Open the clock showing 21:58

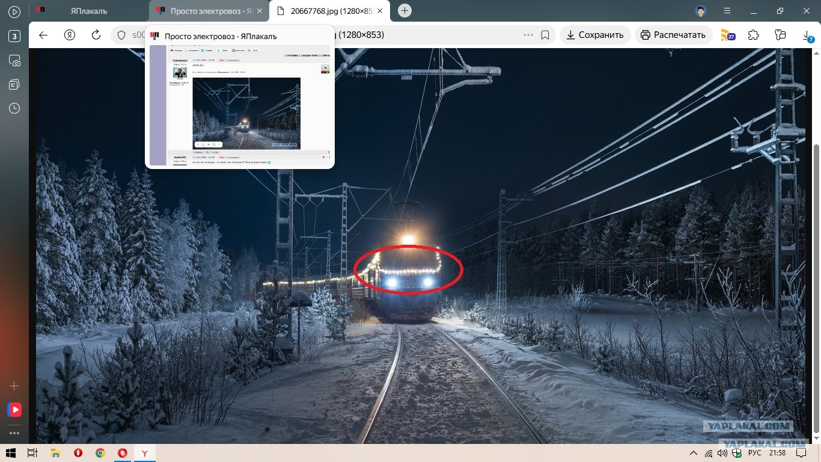777,453
